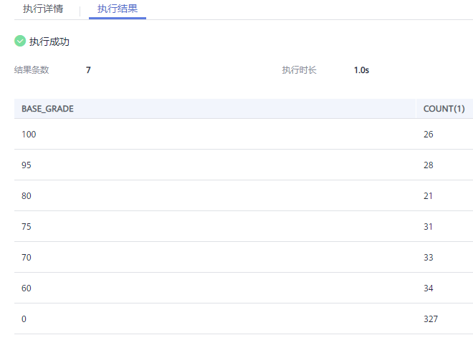The image size is (473, 340).
Task: Click the BASE_GRADE column header
Action: (48, 109)
